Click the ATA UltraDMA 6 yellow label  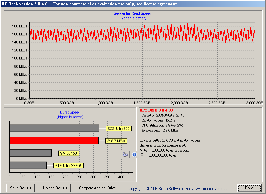click(68, 166)
